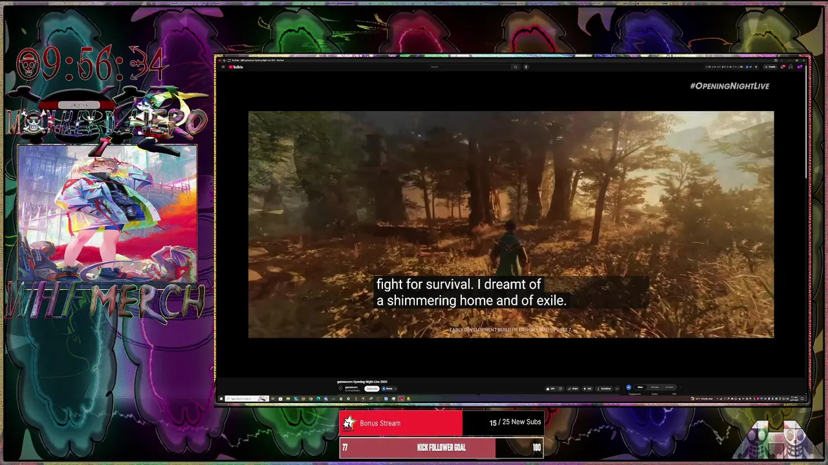
Task: Open the Windows Start button on the taskbar
Action: [x=221, y=398]
